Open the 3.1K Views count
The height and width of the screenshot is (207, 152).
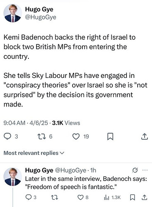click(x=66, y=123)
